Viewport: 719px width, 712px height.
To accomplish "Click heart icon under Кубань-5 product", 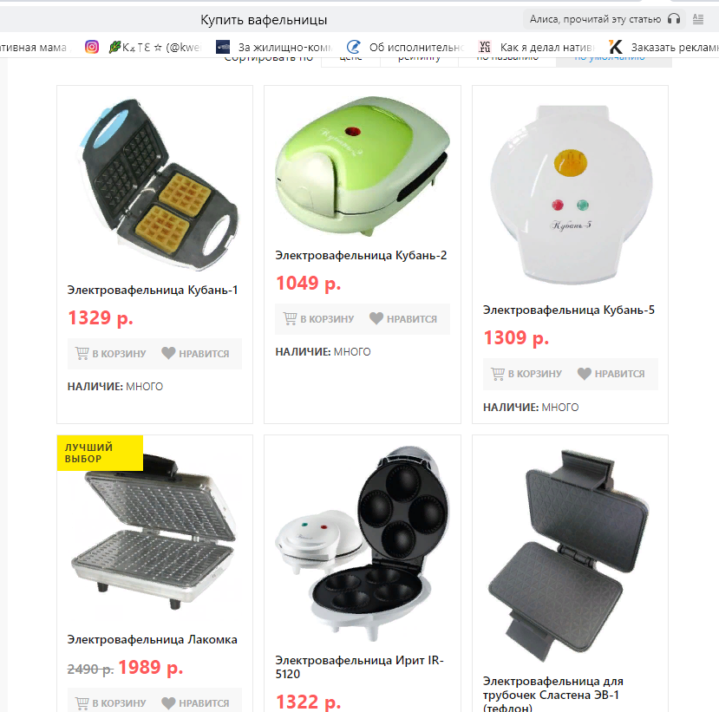I will (x=585, y=374).
